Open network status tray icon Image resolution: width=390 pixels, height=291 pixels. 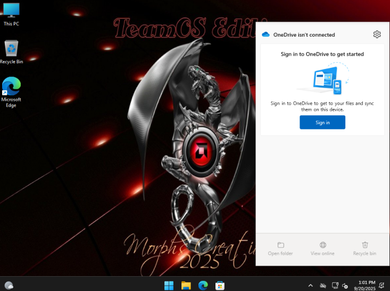coord(335,286)
